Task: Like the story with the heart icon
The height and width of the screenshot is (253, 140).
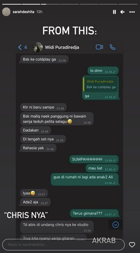Action: [x=132, y=245]
